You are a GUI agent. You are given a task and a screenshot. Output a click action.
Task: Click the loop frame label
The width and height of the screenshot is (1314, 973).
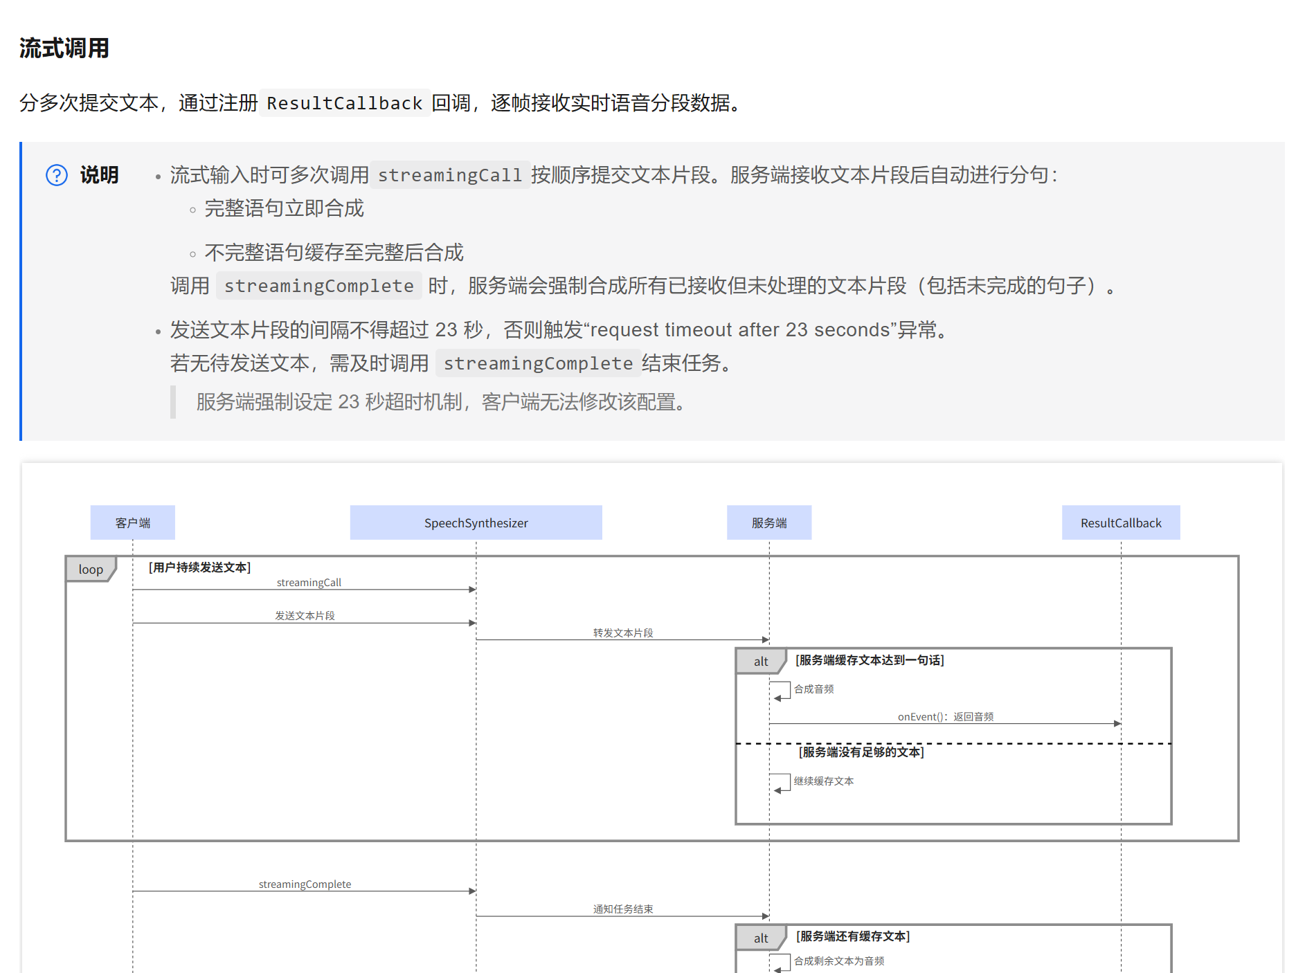[91, 569]
